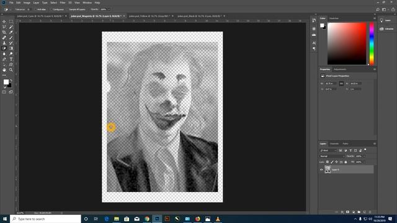Select the Gradient tool

[11, 48]
